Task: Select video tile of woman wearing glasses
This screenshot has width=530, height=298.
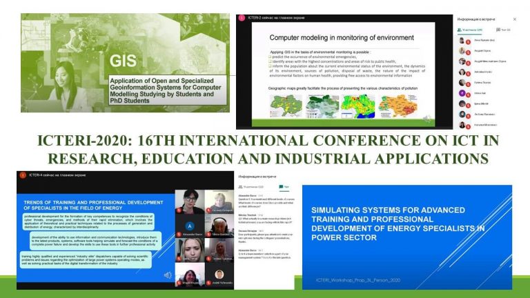Action: [x=190, y=201]
